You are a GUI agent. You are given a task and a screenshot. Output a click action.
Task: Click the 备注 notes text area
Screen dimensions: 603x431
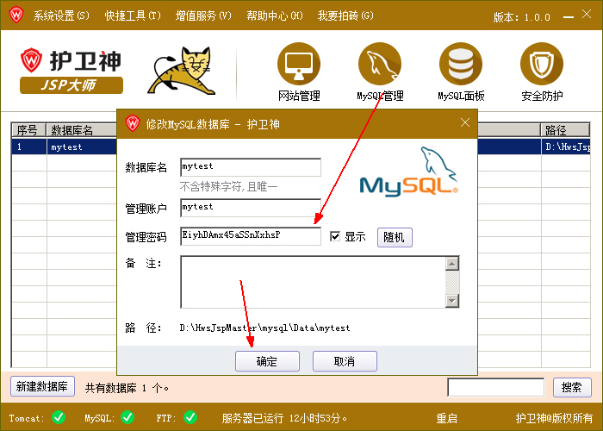[x=313, y=282]
